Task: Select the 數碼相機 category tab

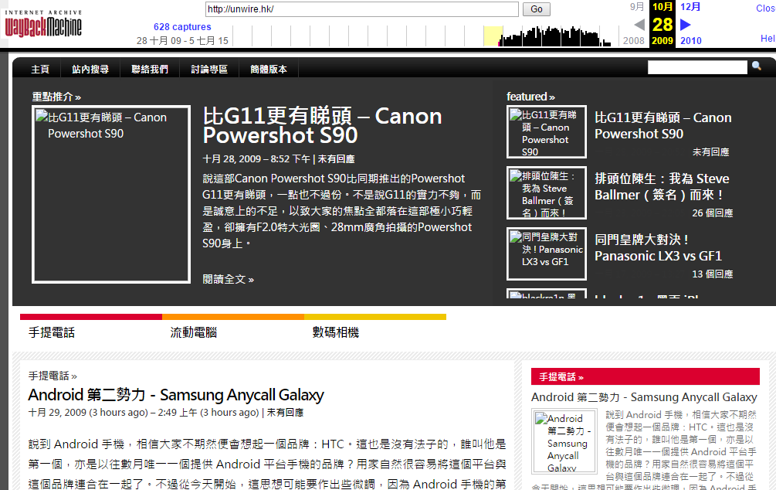Action: [x=336, y=333]
